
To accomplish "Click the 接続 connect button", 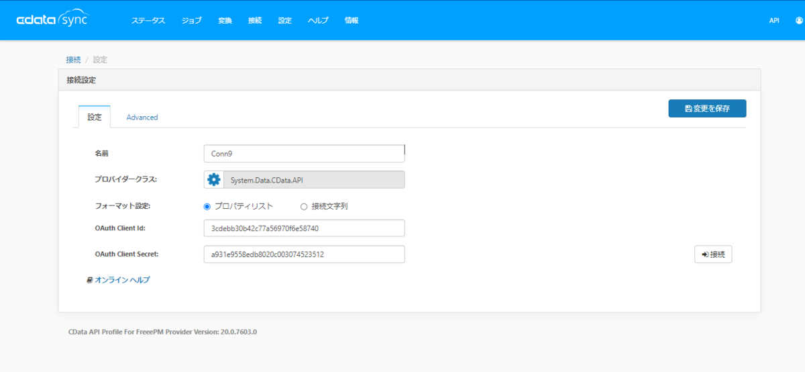I will (713, 254).
